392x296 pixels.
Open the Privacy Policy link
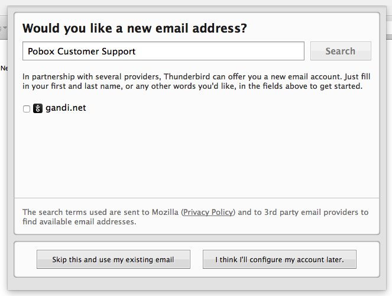pos(208,212)
